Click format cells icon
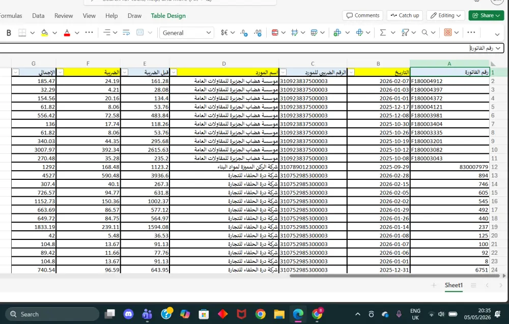Viewport: 509px width, 324px height. (359, 33)
